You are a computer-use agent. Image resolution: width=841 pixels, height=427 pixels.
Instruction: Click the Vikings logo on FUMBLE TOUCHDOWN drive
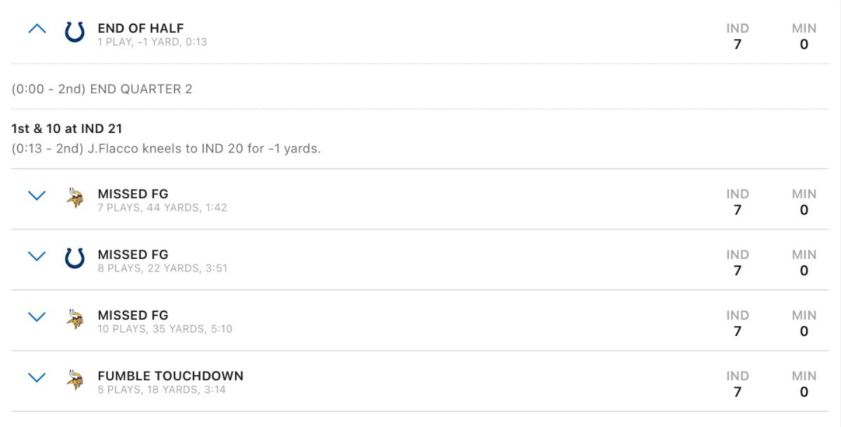[74, 380]
